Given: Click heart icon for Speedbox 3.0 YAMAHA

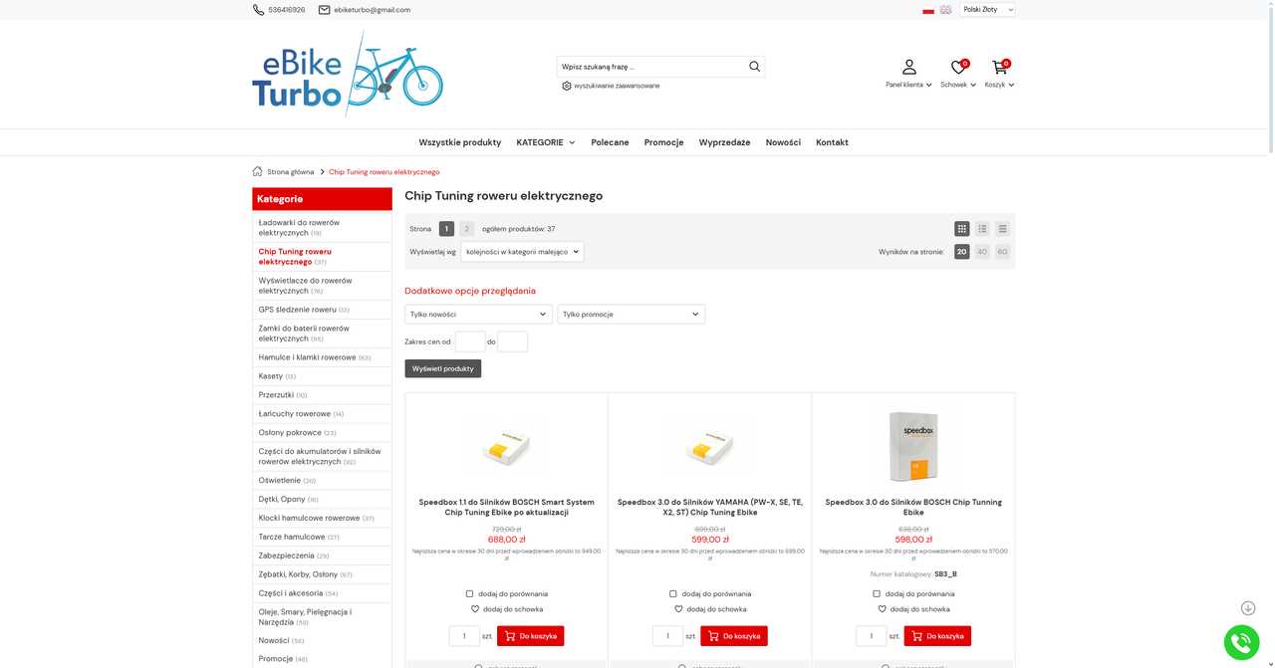Looking at the screenshot, I should (678, 609).
